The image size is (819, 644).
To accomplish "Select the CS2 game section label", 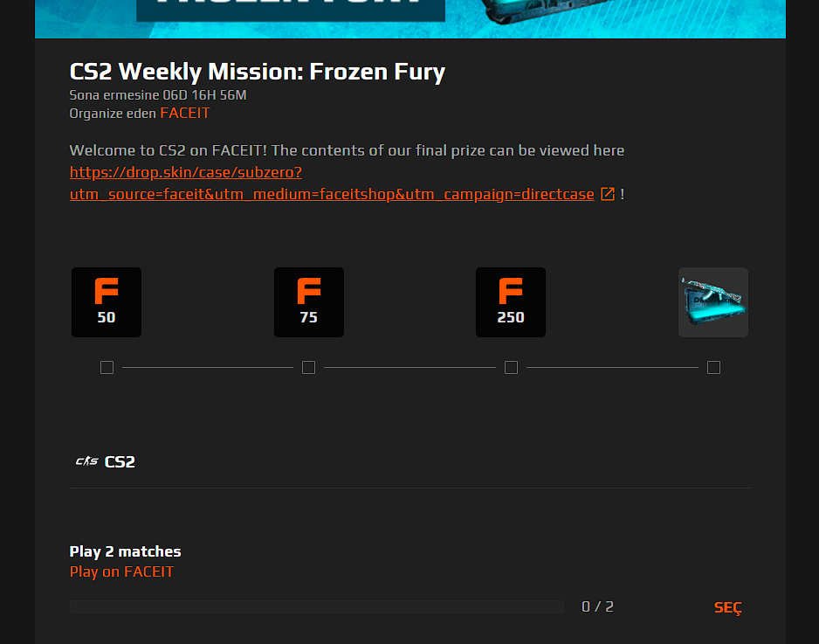I will (120, 461).
